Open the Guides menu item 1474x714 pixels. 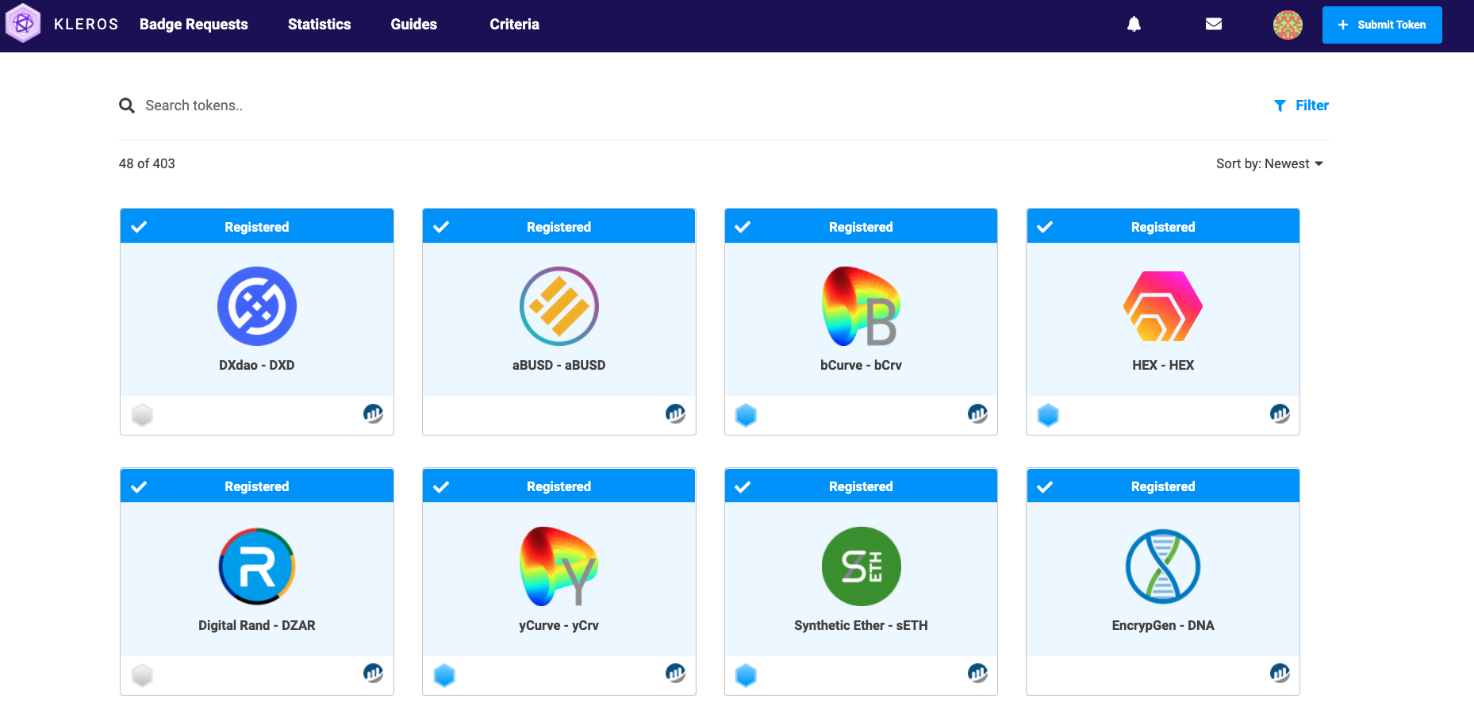(x=413, y=25)
